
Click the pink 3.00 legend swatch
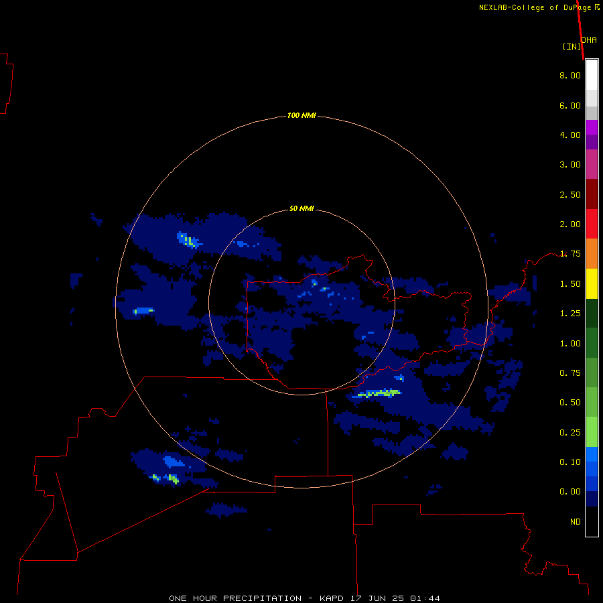click(592, 164)
